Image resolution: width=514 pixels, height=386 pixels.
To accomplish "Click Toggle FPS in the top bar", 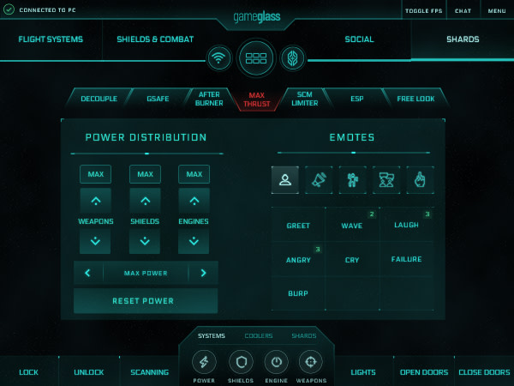I will point(423,10).
